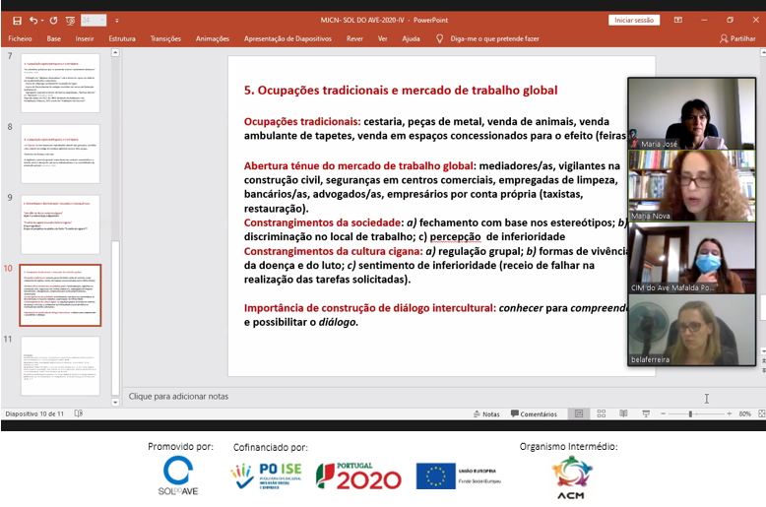Toggle the Comentários pane button
This screenshot has height=507, width=766.
click(x=534, y=414)
